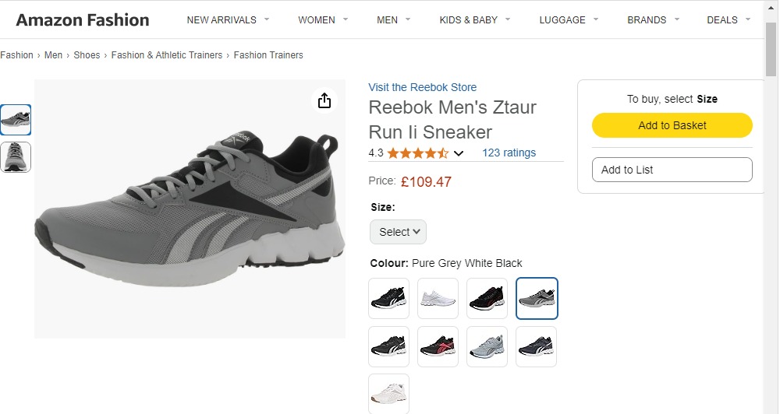Expand the BRANDS navigation menu
Viewport: 780px width, 414px height.
click(x=653, y=19)
